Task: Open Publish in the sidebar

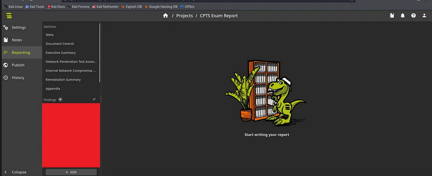Action: [x=22, y=65]
